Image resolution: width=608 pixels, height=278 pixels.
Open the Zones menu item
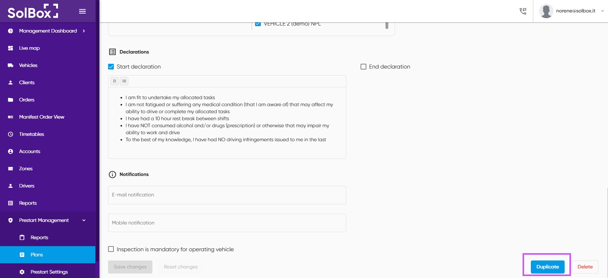click(48, 169)
